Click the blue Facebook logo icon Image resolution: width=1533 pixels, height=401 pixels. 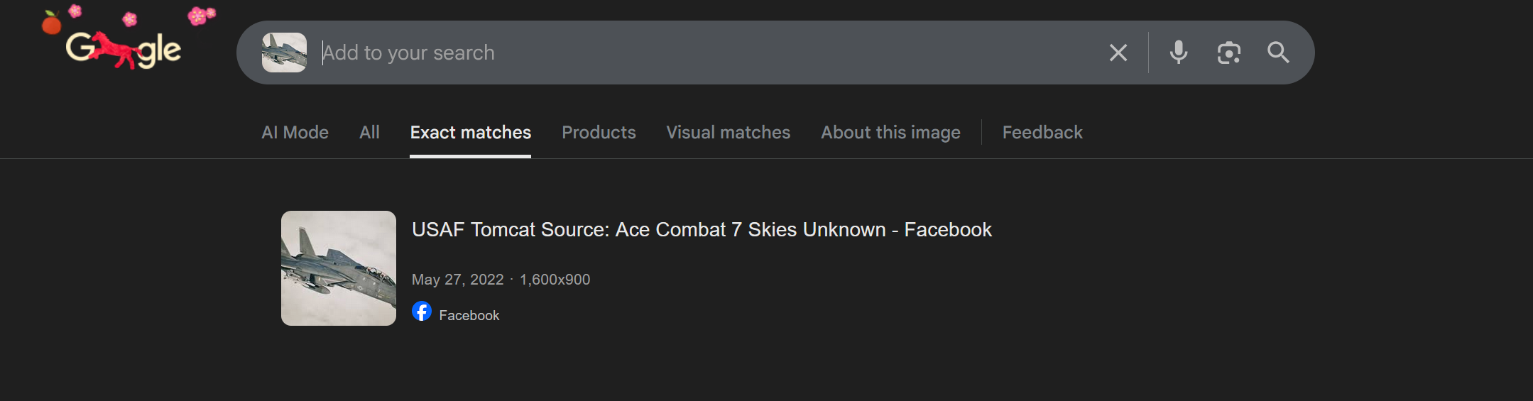click(422, 312)
